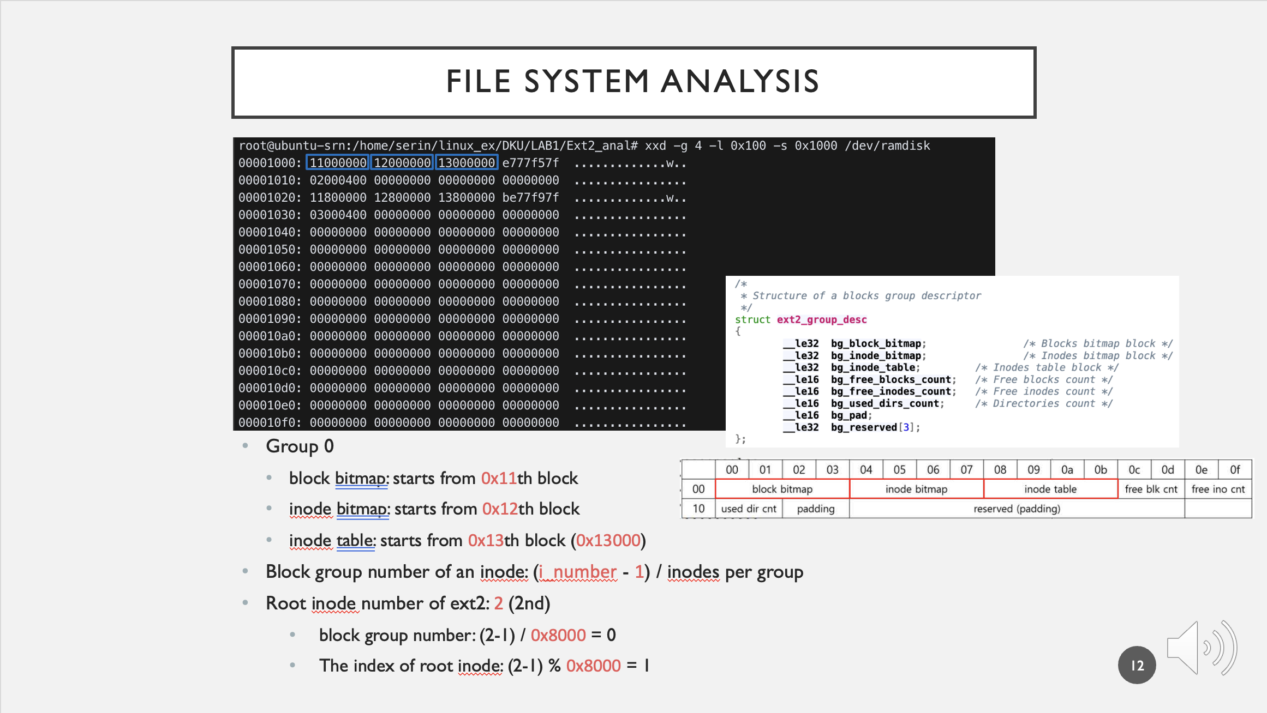Click the red 0x13000 text

[608, 540]
